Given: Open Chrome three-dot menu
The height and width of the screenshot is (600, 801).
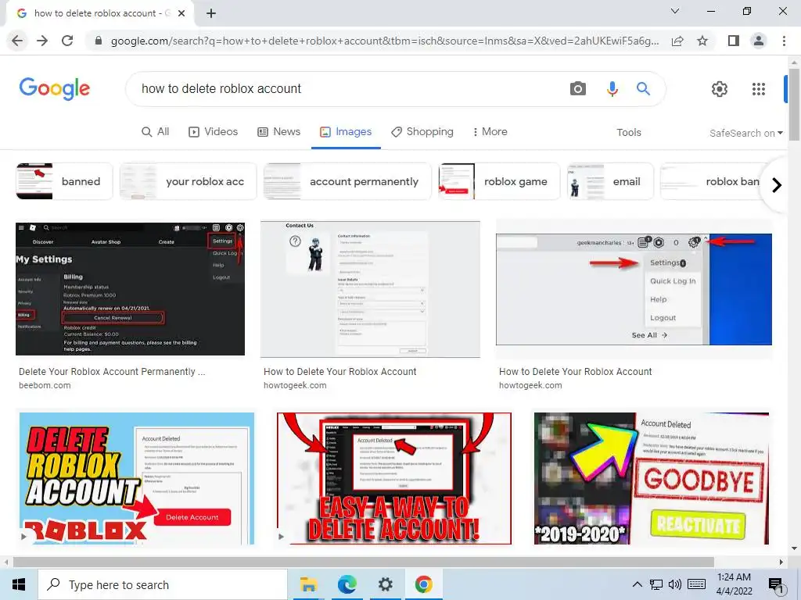Looking at the screenshot, I should pyautogui.click(x=784, y=41).
